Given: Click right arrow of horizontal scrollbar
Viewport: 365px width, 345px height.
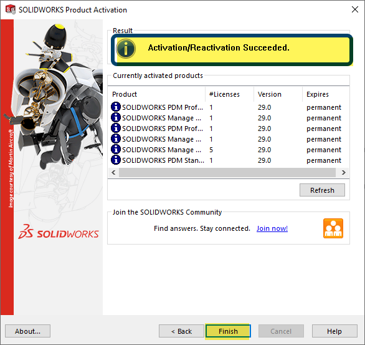Looking at the screenshot, I should click(344, 172).
